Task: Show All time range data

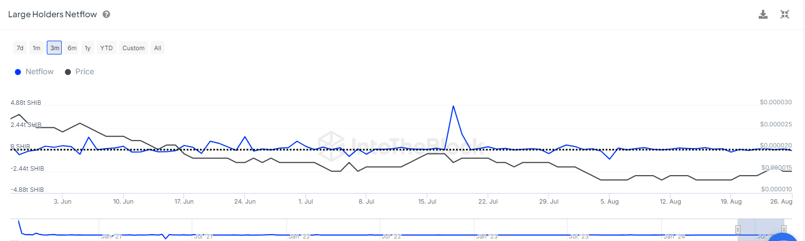Action: tap(158, 48)
